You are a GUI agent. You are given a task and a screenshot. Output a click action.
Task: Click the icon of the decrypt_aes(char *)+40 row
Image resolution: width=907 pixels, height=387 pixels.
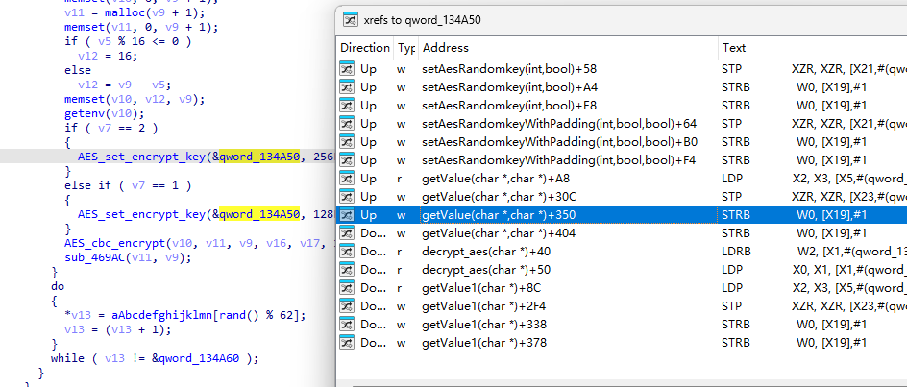[348, 252]
